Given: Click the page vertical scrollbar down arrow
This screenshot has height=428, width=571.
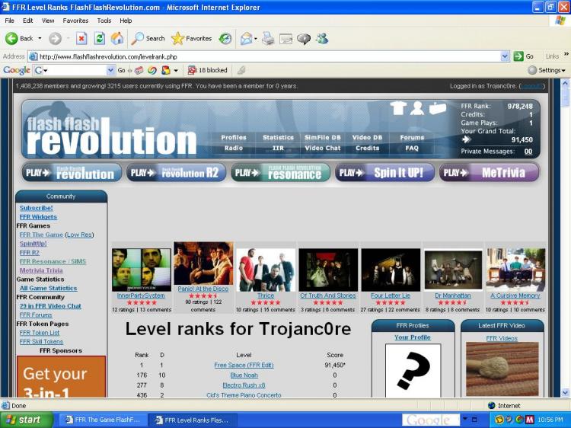Looking at the screenshot, I should 565,393.
